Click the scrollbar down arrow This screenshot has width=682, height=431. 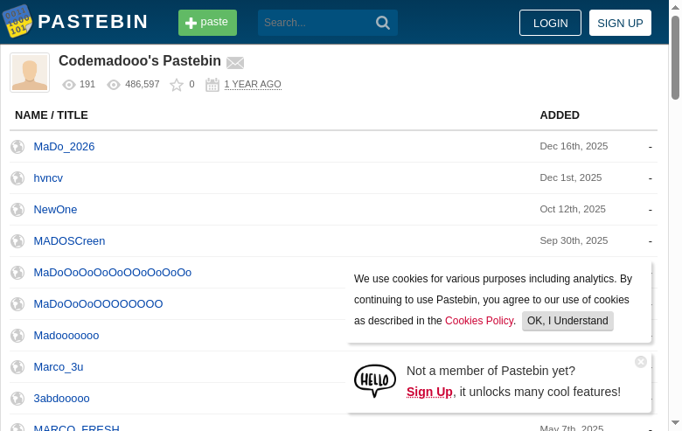coord(675,422)
